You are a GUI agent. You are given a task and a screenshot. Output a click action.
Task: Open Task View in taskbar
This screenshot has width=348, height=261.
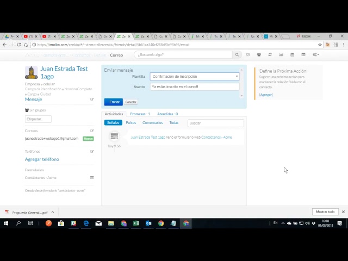point(30,223)
